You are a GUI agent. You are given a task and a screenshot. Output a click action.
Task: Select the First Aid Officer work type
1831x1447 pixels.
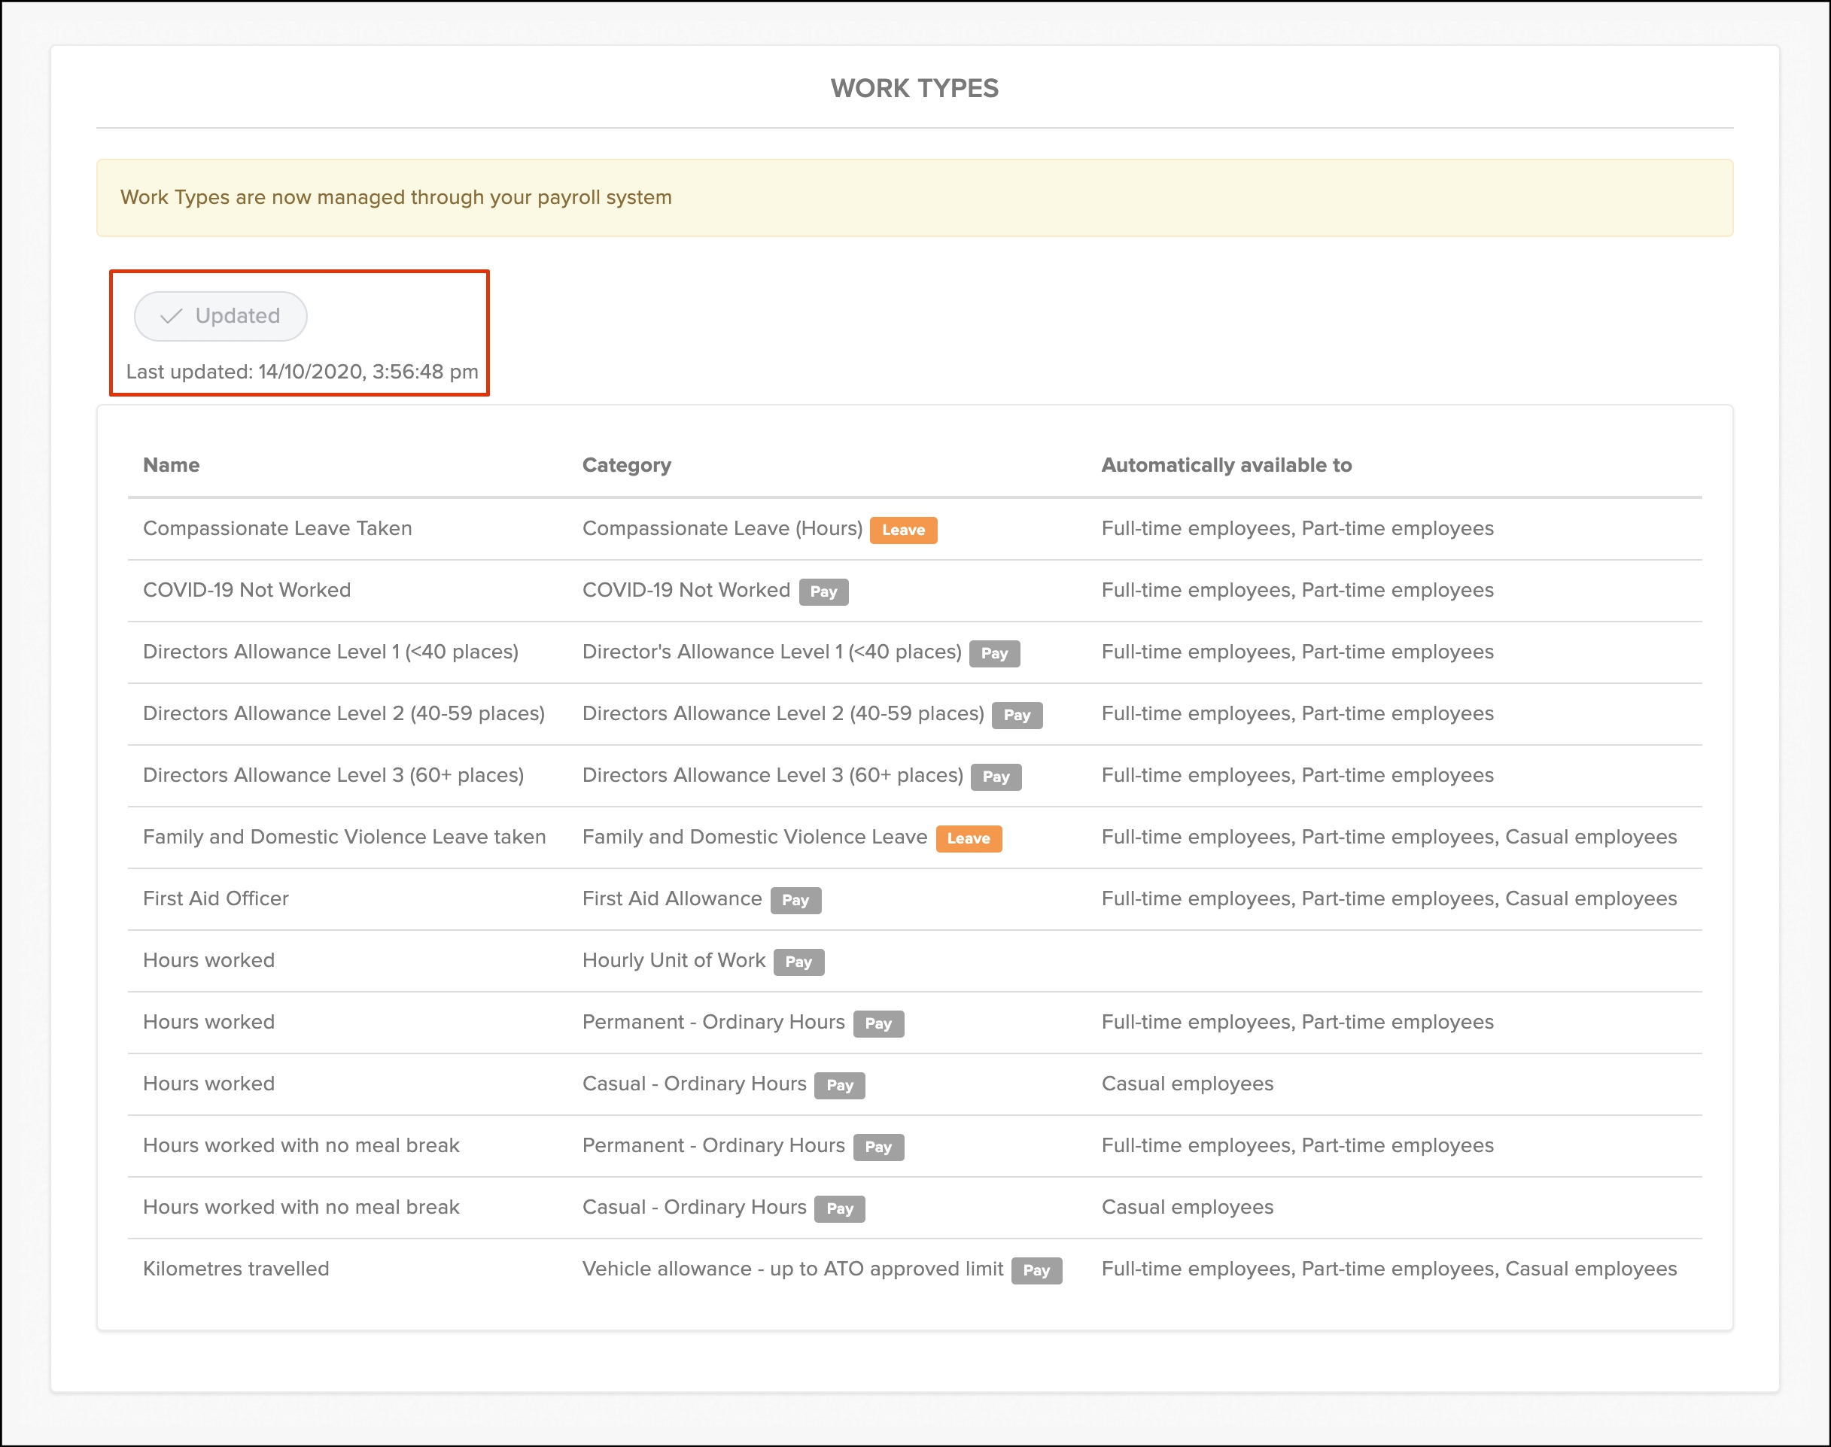215,899
